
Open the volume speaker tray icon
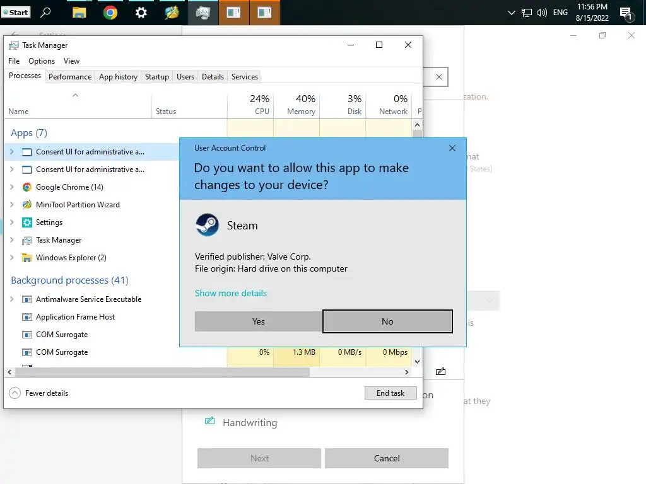pos(542,13)
